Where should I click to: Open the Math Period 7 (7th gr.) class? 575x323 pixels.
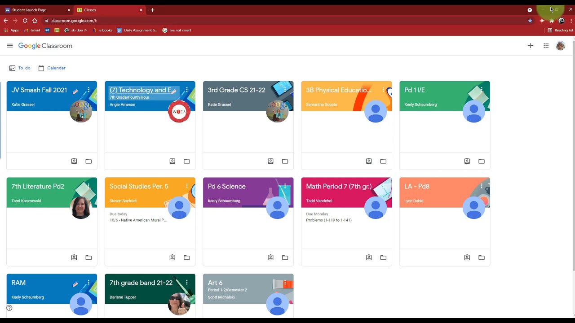(339, 187)
